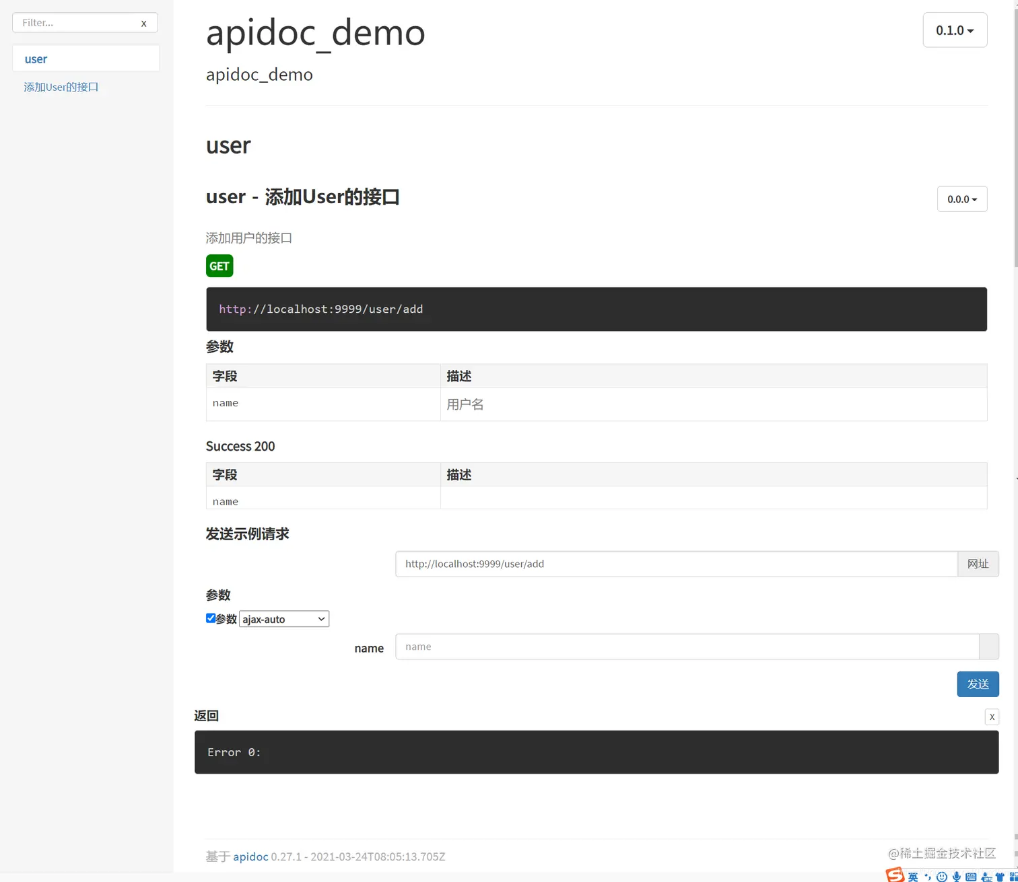Open 添加User的接口 sidebar link
1018x882 pixels.
click(61, 87)
